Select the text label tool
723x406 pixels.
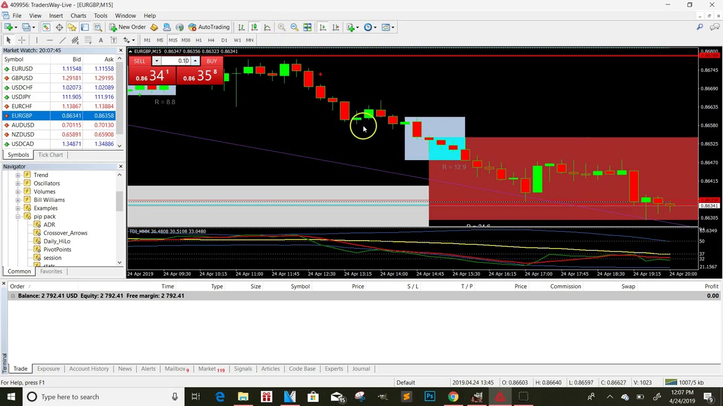point(114,40)
